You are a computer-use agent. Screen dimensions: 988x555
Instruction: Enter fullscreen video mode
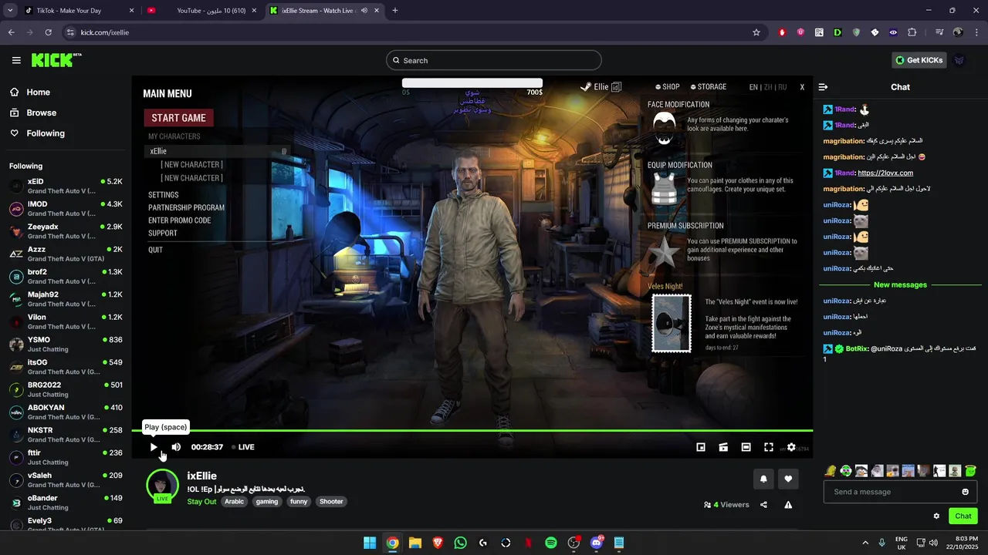pyautogui.click(x=769, y=447)
